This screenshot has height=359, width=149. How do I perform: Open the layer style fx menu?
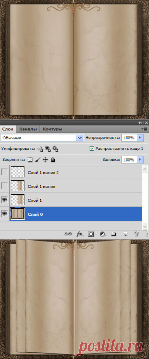pyautogui.click(x=80, y=234)
